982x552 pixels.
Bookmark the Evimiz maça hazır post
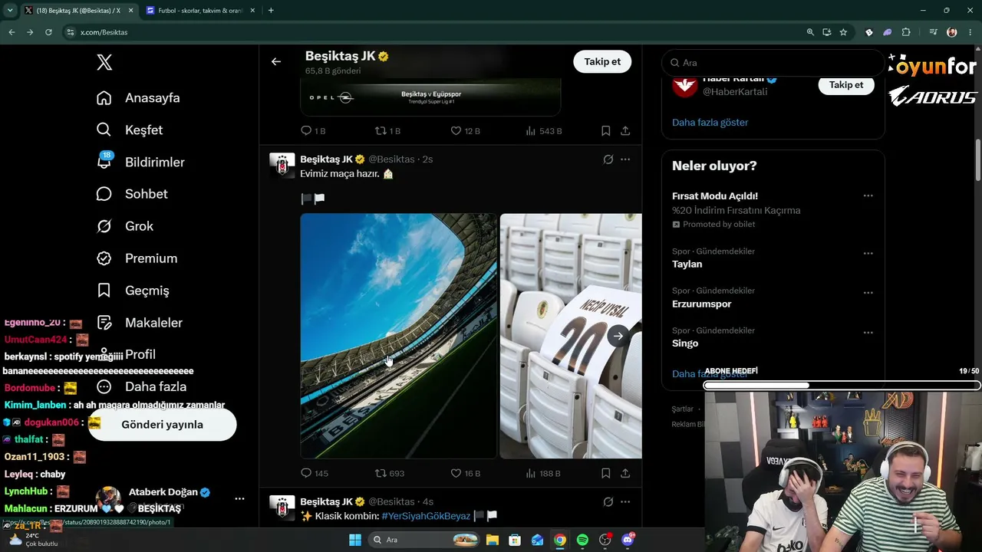606,474
